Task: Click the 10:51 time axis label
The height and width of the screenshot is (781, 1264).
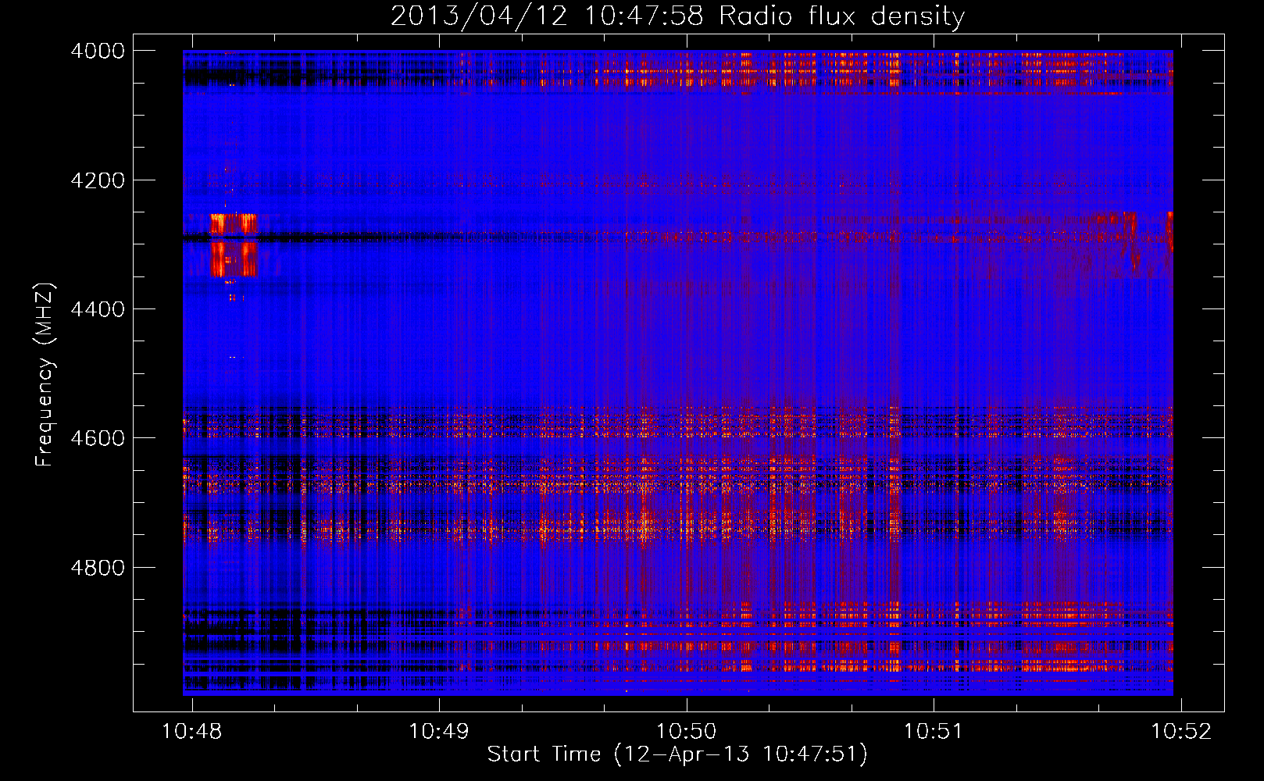Action: point(934,731)
